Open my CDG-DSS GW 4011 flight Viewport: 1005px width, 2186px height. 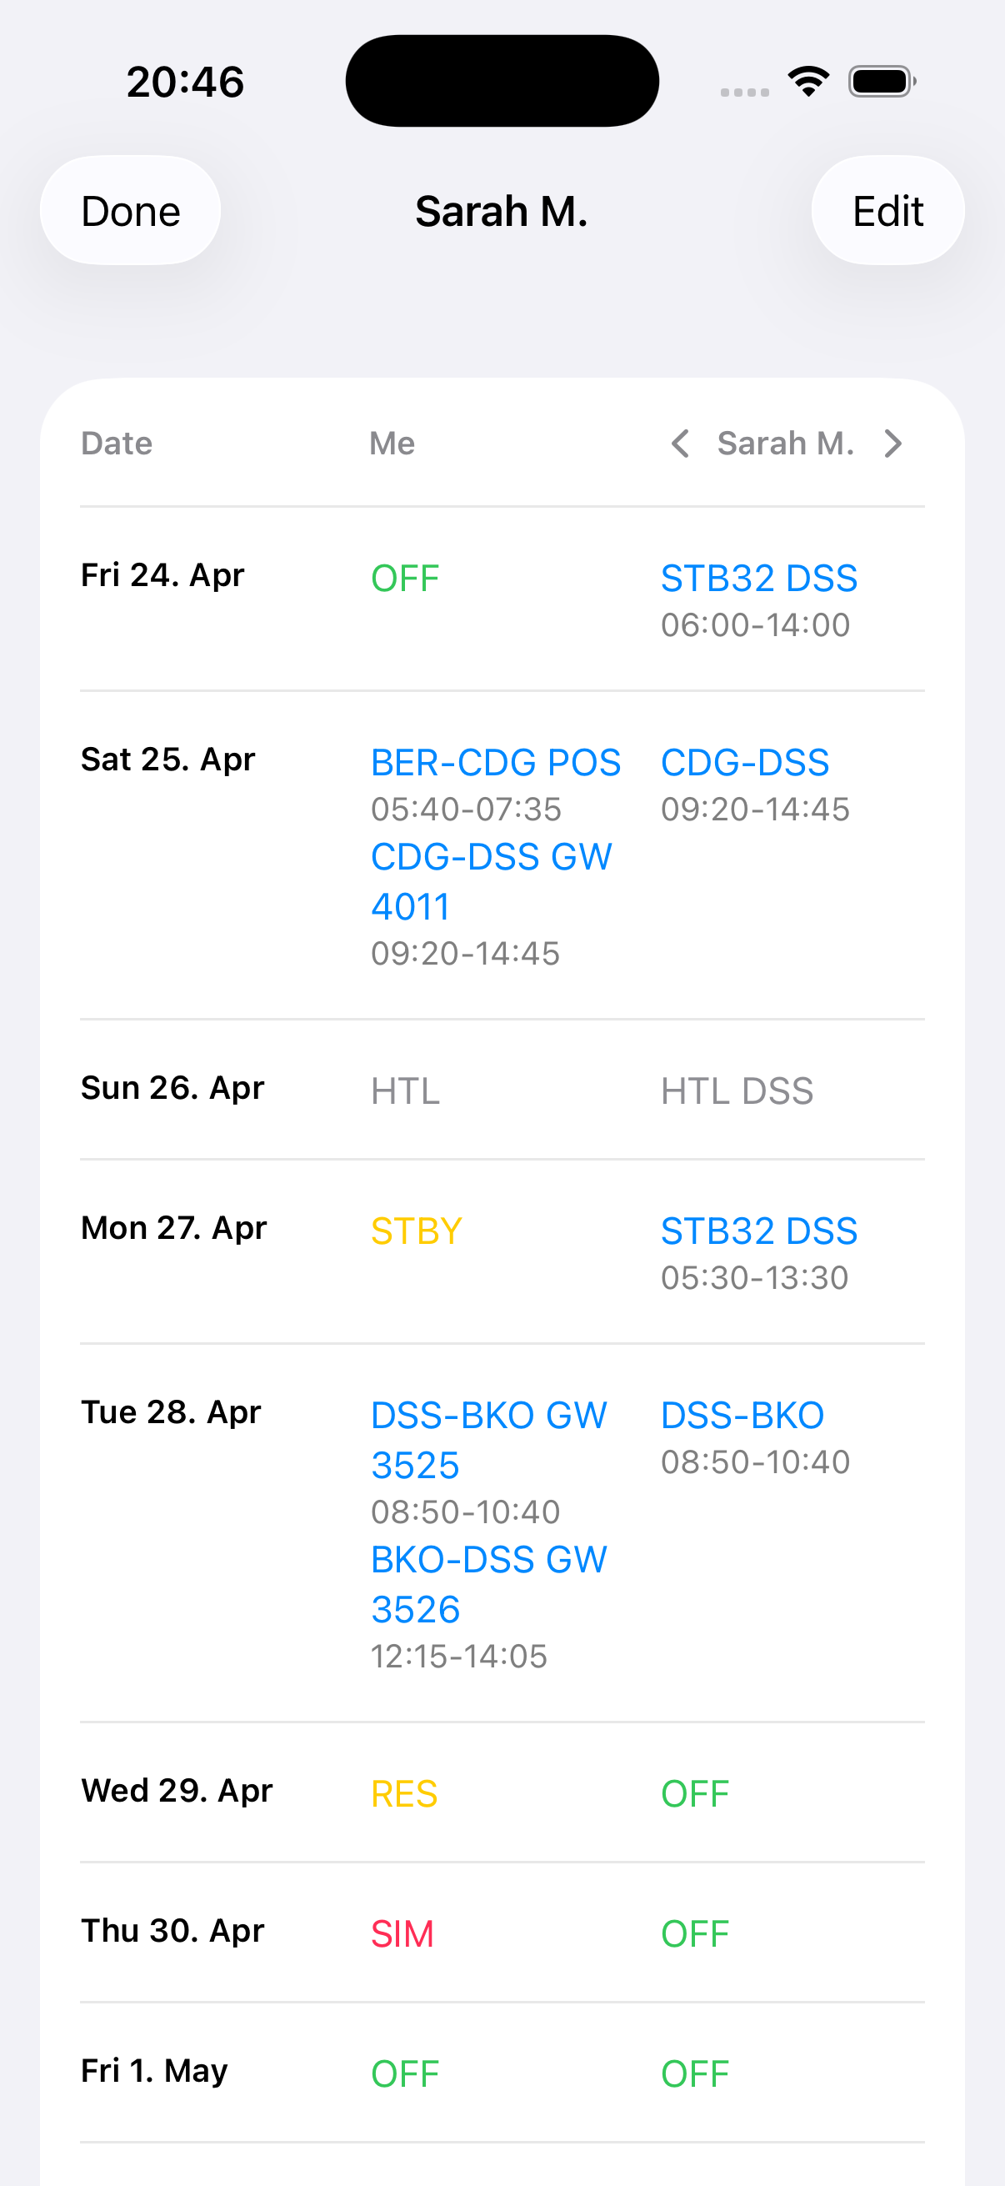[490, 881]
